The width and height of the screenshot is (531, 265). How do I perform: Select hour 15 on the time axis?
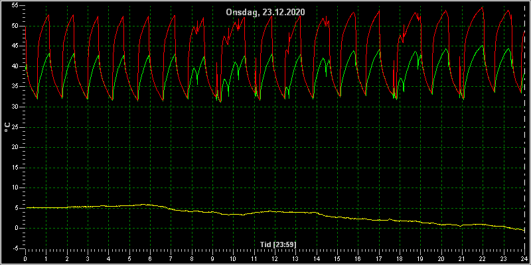point(337,258)
